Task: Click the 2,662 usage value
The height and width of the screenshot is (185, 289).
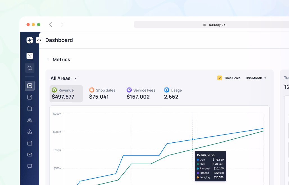Action: tap(171, 97)
